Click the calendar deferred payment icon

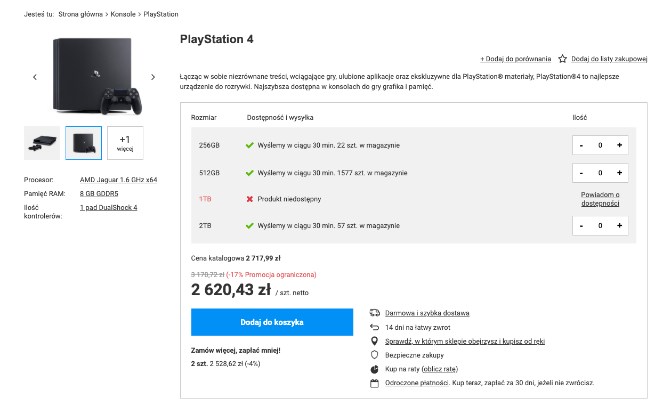[375, 383]
